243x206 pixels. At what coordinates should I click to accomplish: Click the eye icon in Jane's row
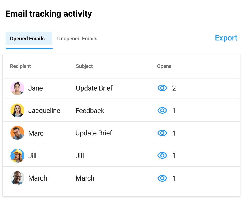(x=162, y=88)
